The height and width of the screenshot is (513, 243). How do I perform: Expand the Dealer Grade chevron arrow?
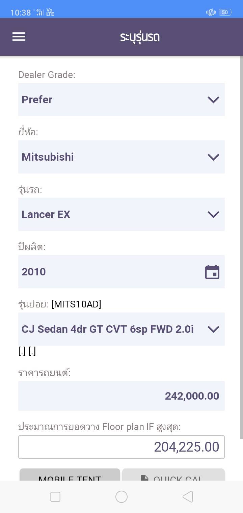[213, 100]
